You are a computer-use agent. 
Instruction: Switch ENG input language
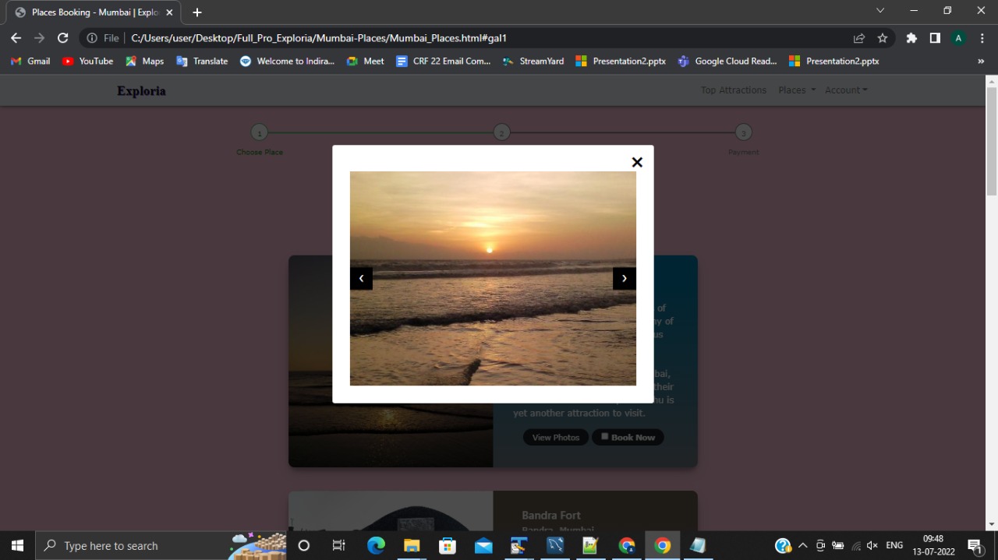point(894,545)
